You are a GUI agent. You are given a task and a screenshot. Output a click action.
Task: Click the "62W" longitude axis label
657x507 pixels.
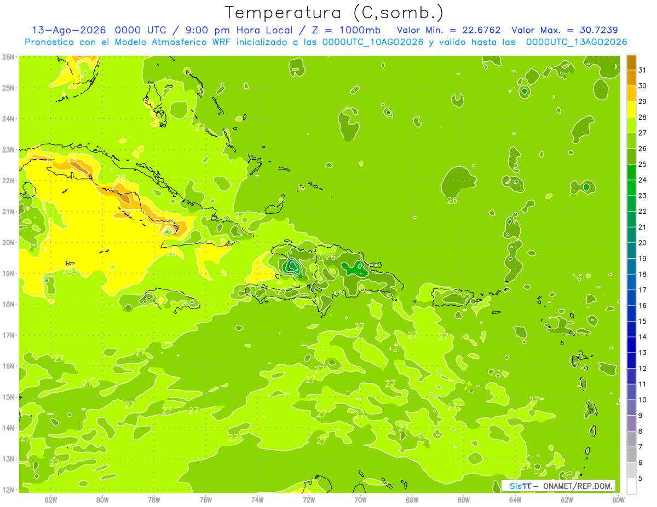pos(567,499)
